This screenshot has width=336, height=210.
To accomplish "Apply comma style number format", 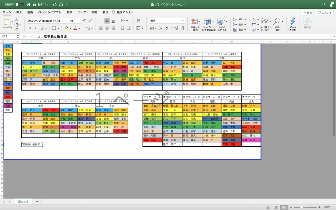I will (167, 28).
